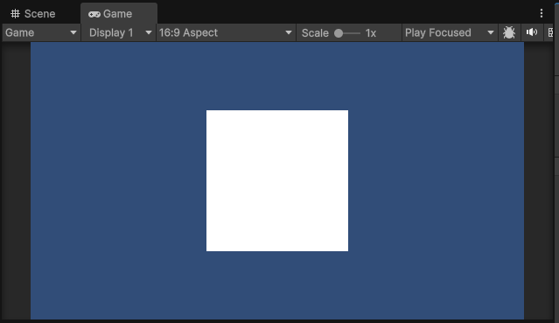Viewport: 559px width, 323px height.
Task: Click the partially visible stats icon
Action: click(550, 33)
